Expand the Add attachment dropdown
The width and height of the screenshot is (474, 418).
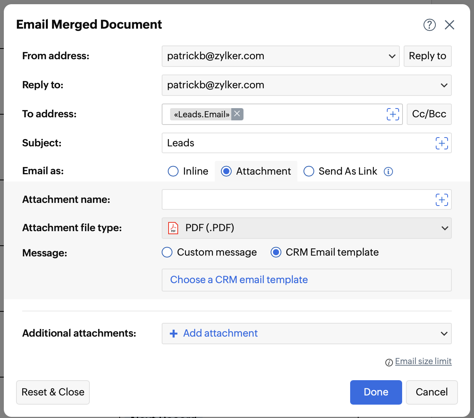(x=444, y=334)
